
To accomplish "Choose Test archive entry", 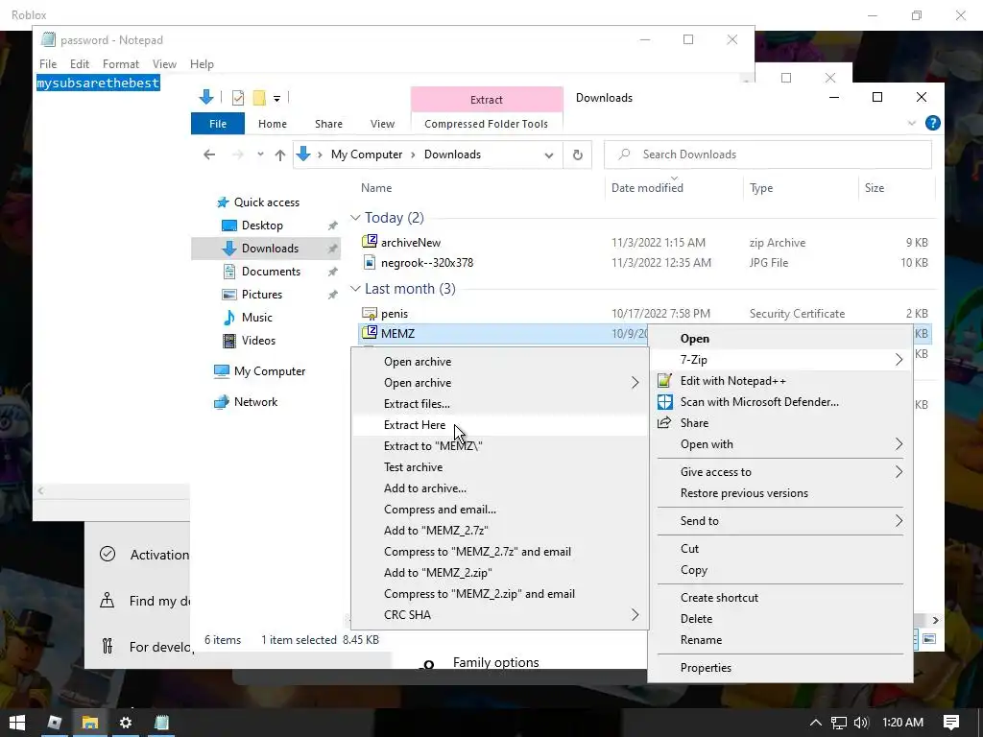I will pos(413,467).
